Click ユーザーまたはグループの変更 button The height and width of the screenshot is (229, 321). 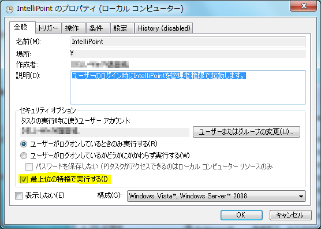[x=247, y=132]
